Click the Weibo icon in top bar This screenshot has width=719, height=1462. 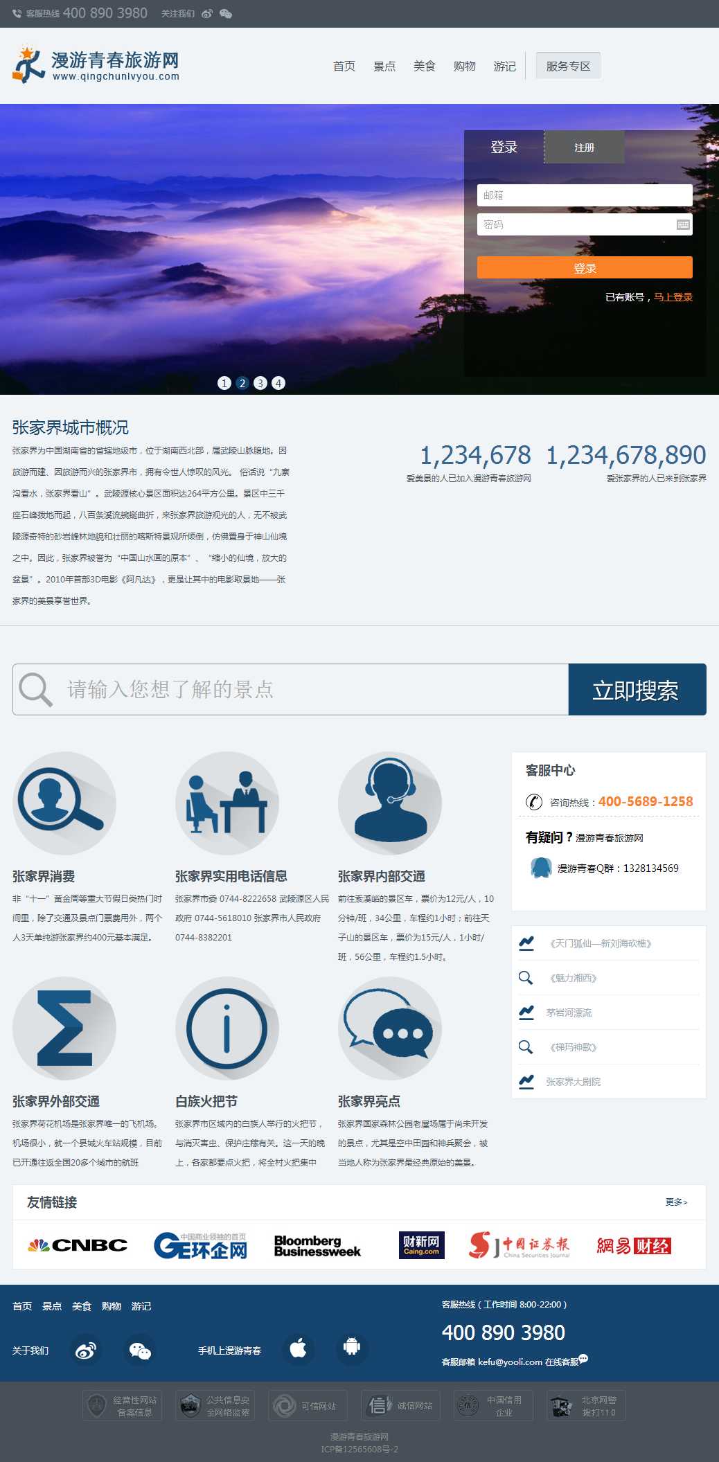(207, 14)
